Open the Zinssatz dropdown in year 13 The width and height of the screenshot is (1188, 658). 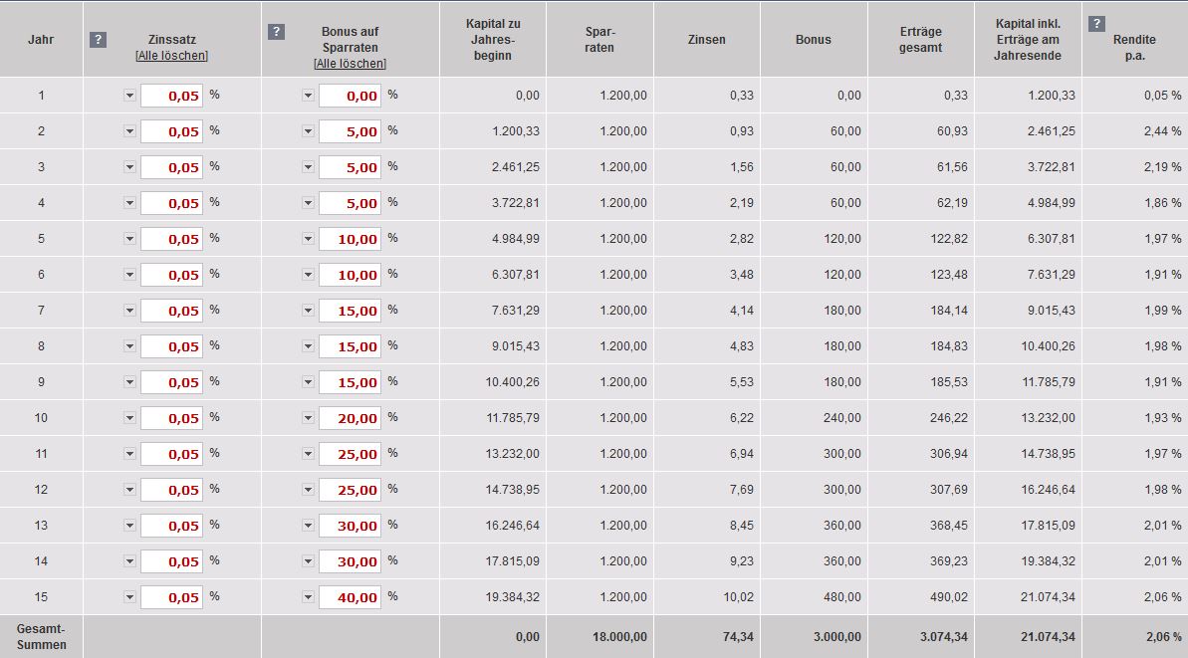point(129,526)
